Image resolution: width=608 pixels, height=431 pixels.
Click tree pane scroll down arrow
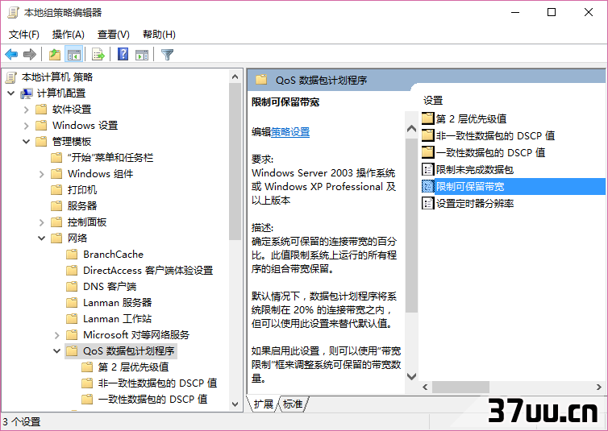point(235,404)
